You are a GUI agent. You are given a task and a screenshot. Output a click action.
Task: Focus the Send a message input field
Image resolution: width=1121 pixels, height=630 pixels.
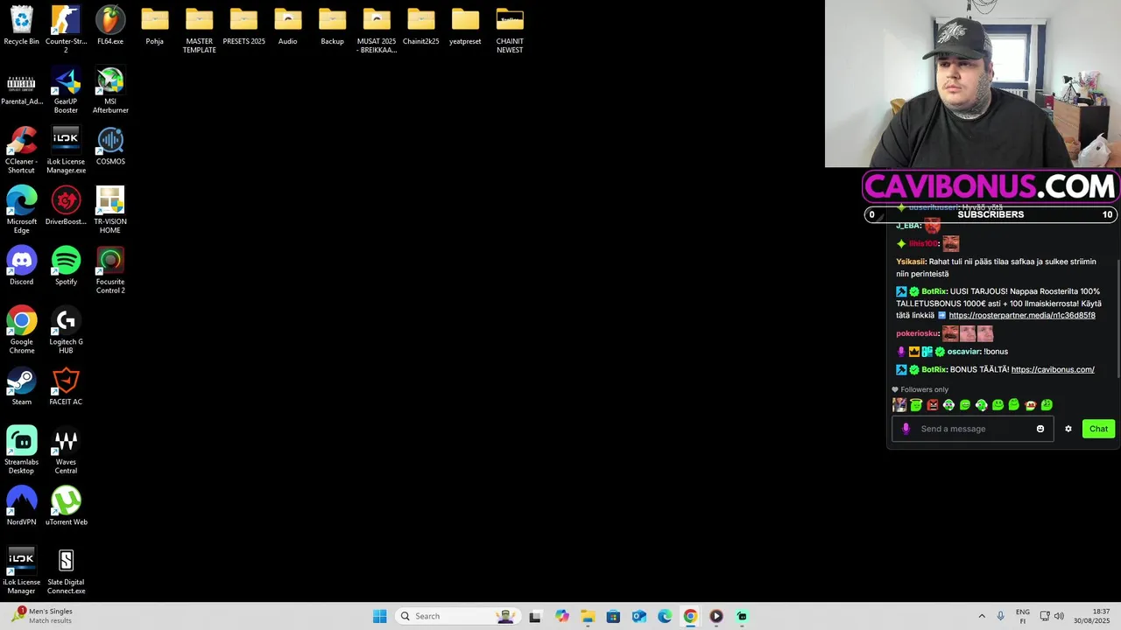coord(973,429)
